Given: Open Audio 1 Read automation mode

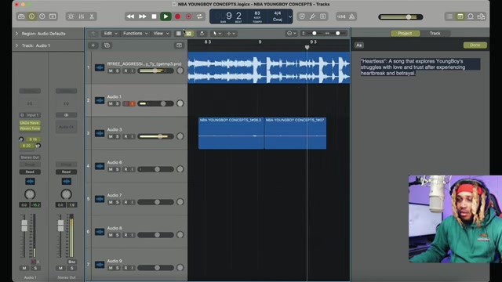Looking at the screenshot, I should pos(30,172).
